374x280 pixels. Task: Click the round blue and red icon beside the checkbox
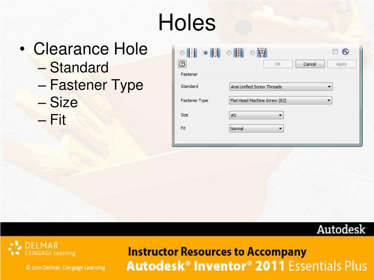tap(346, 51)
